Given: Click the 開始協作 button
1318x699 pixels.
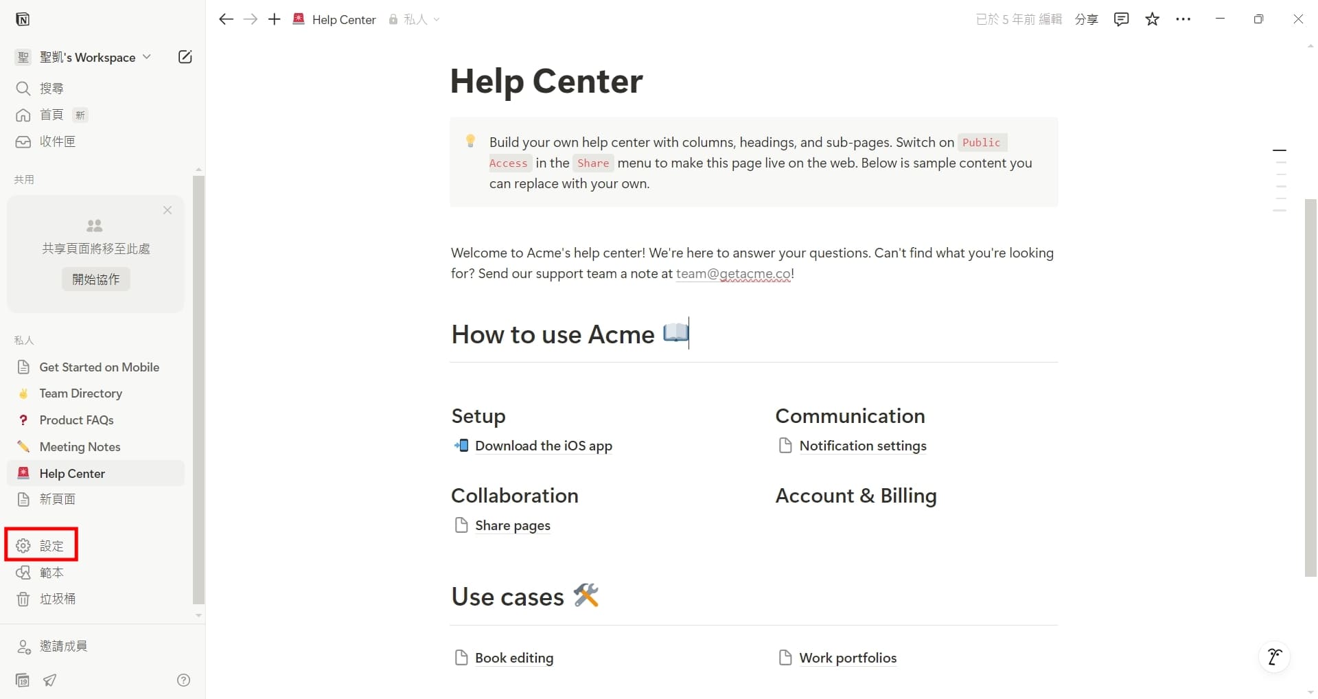Looking at the screenshot, I should pos(95,279).
